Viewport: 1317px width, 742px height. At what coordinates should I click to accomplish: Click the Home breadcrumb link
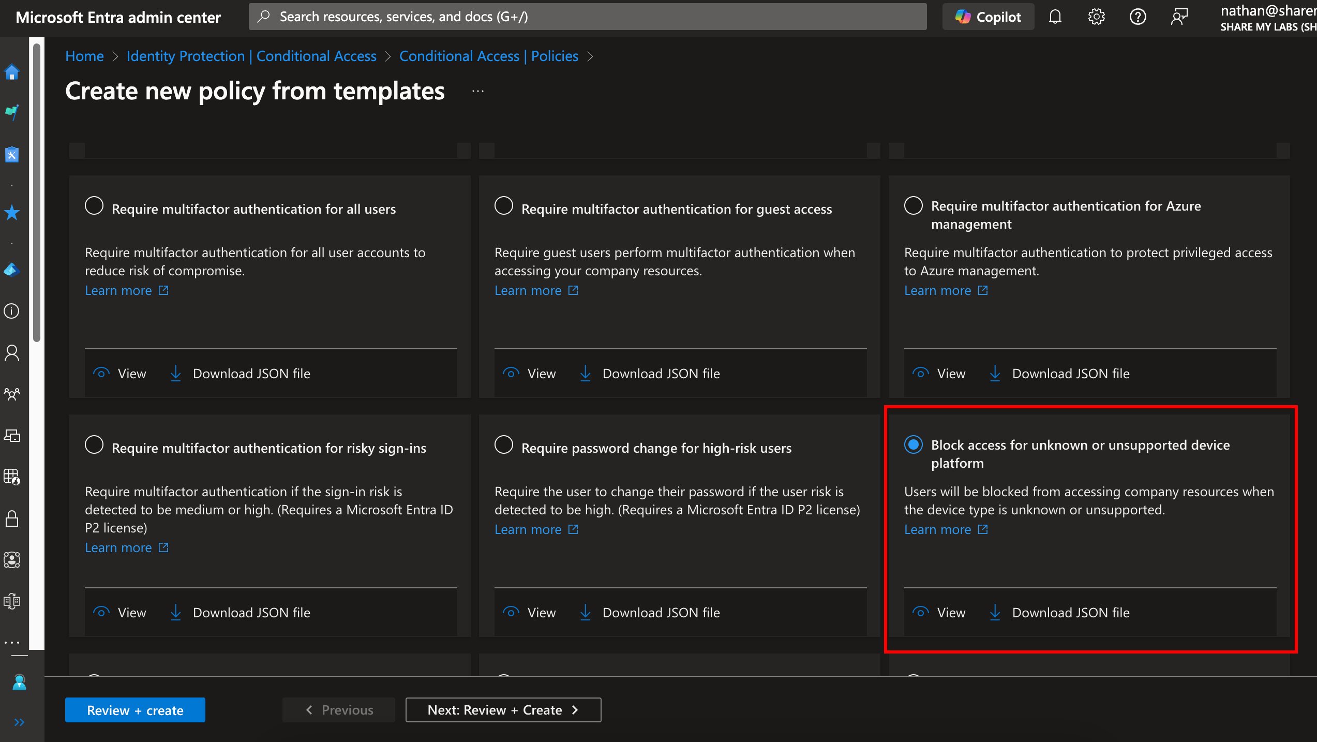pos(84,56)
